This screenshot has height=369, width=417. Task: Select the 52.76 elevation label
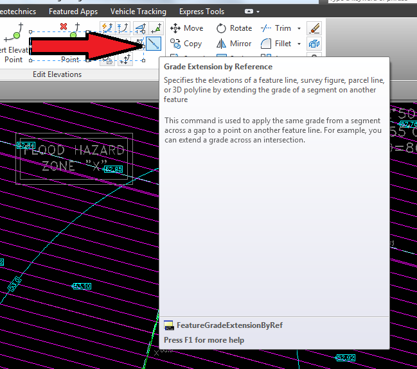408,124
